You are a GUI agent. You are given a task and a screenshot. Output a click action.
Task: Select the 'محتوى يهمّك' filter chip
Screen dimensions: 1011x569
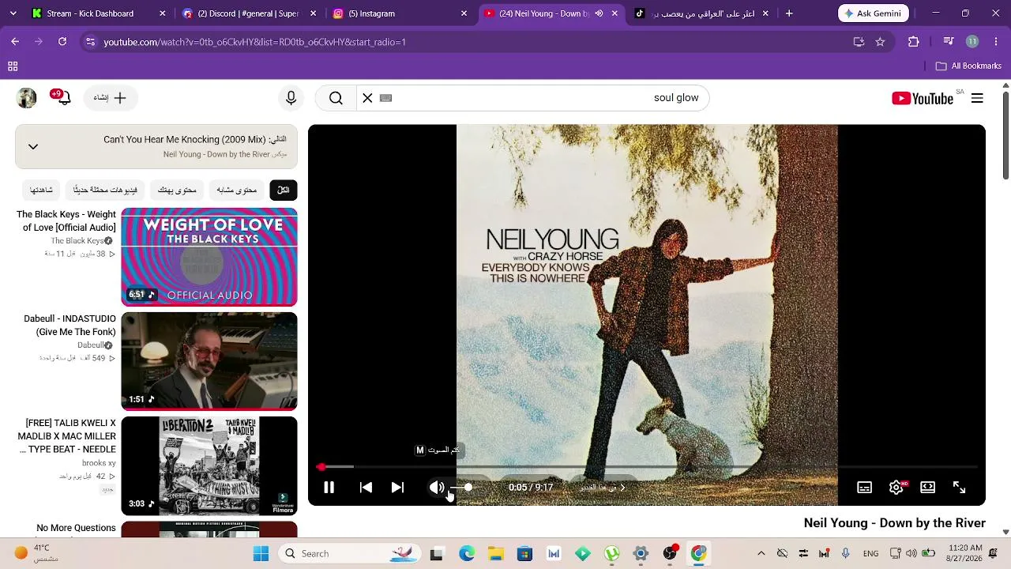pyautogui.click(x=177, y=190)
